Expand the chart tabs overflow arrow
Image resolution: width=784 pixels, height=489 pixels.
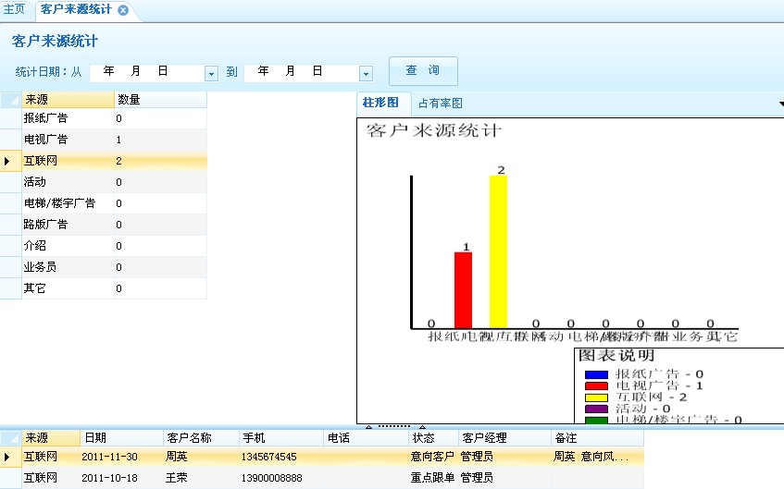tap(777, 103)
